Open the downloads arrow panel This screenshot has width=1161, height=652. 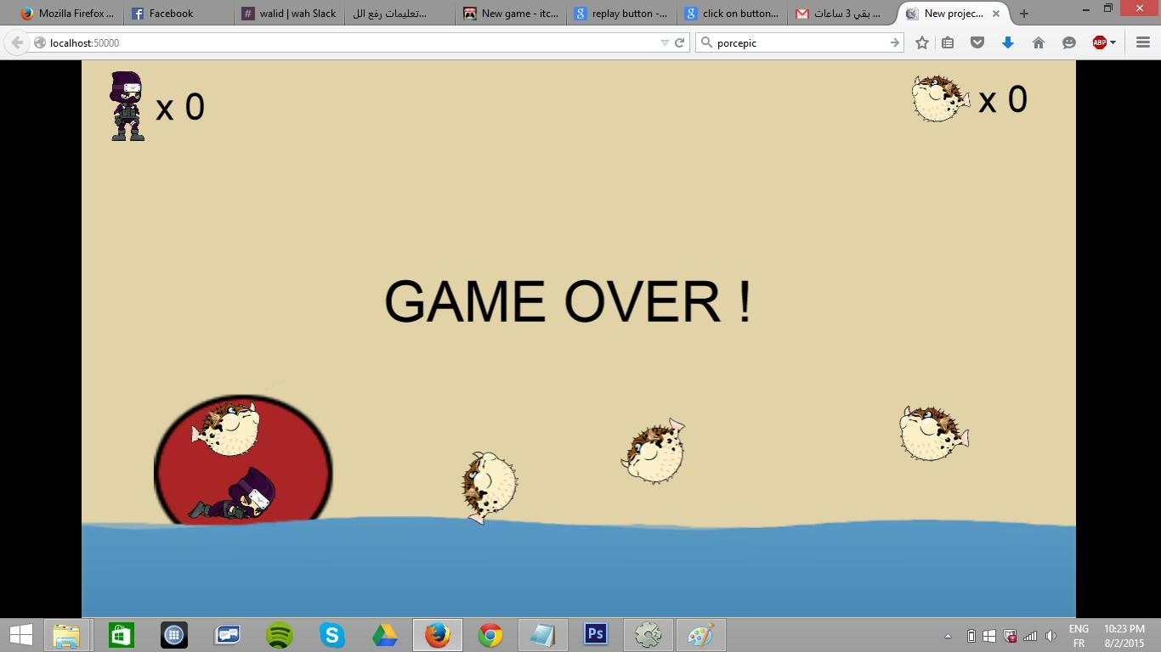(1008, 42)
